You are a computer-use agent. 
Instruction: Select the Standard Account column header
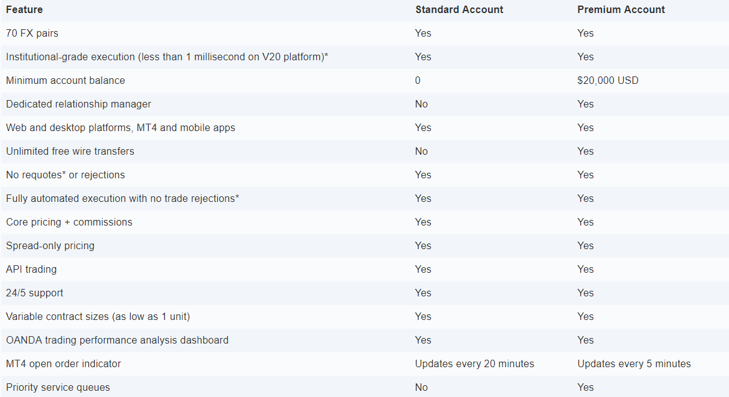coord(459,10)
